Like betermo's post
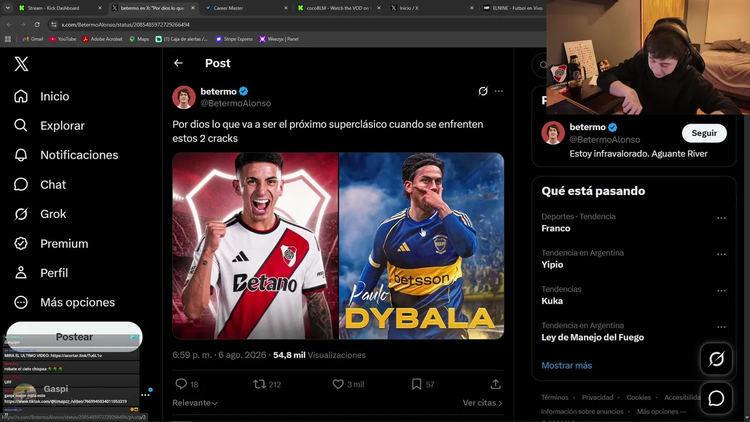Screen dimensions: 750x422 click(348, 384)
